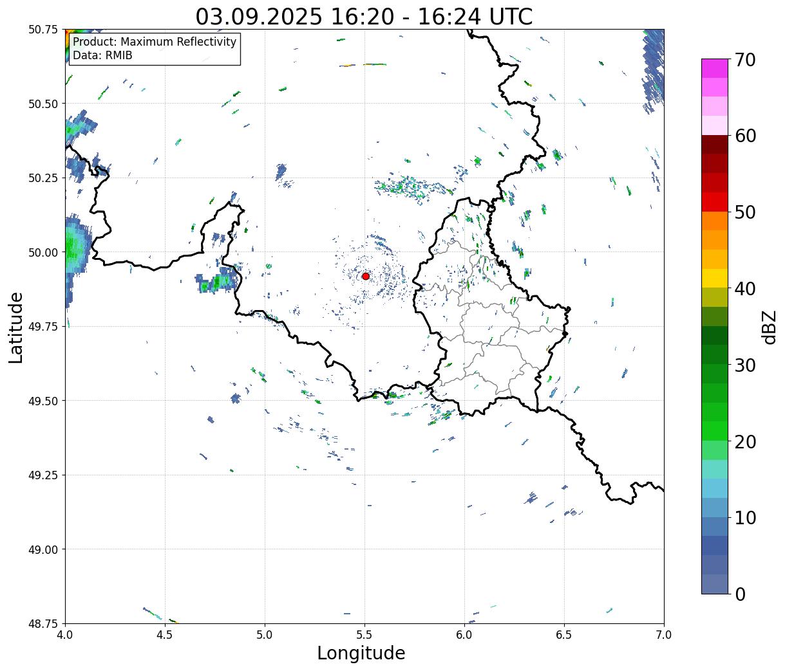Click the longitude tick label 4.5
The height and width of the screenshot is (669, 785).
click(x=165, y=635)
